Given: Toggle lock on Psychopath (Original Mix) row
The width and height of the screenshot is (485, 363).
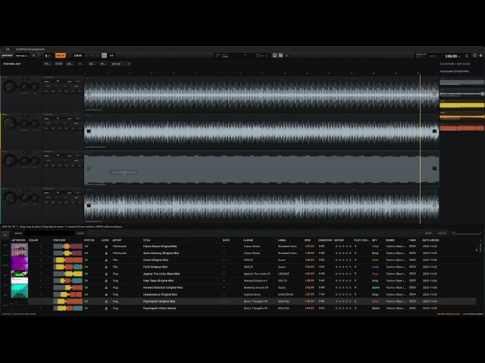Looking at the screenshot, I should (x=106, y=301).
